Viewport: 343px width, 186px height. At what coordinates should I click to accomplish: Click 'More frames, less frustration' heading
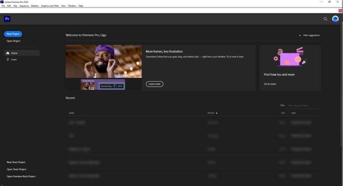(164, 51)
